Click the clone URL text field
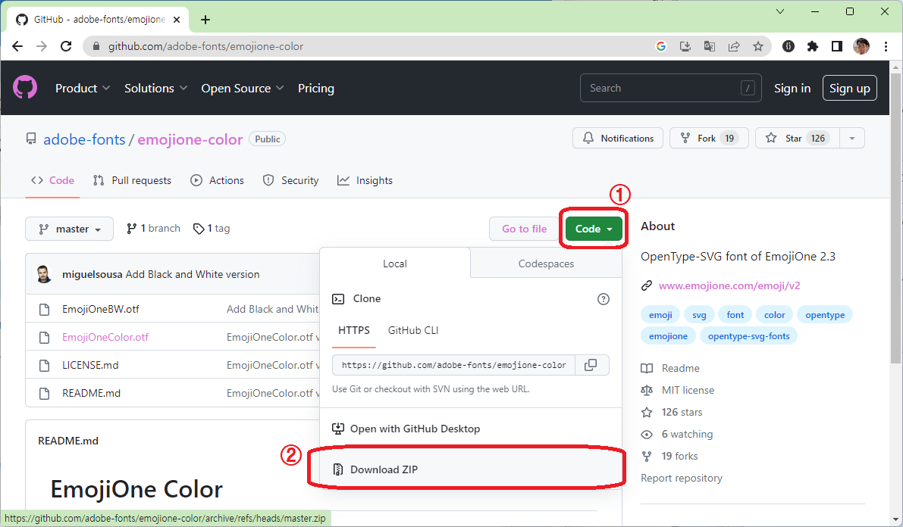The image size is (903, 527). (454, 365)
